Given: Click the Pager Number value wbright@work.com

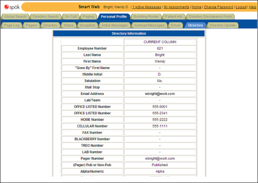Looking at the screenshot, I should pyautogui.click(x=160, y=158).
